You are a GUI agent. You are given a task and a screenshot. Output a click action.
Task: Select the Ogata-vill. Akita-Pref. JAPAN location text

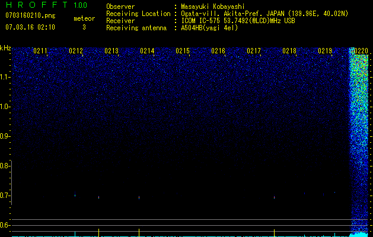[x=264, y=14]
